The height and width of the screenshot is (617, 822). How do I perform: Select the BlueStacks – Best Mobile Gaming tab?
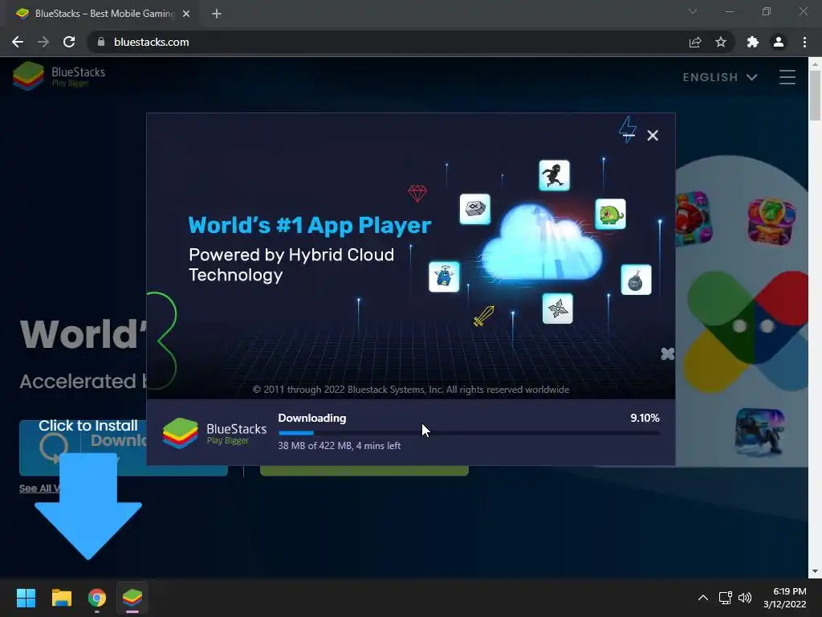(x=103, y=14)
